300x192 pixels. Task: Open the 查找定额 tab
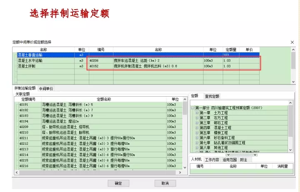[x=212, y=96]
